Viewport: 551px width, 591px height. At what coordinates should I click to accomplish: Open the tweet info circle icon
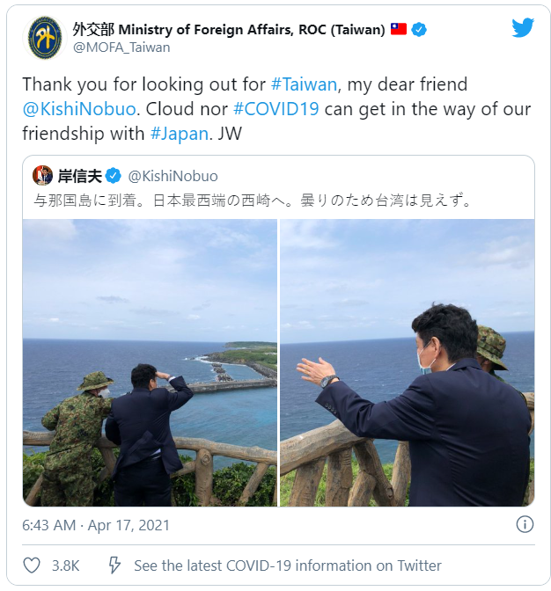tap(525, 524)
